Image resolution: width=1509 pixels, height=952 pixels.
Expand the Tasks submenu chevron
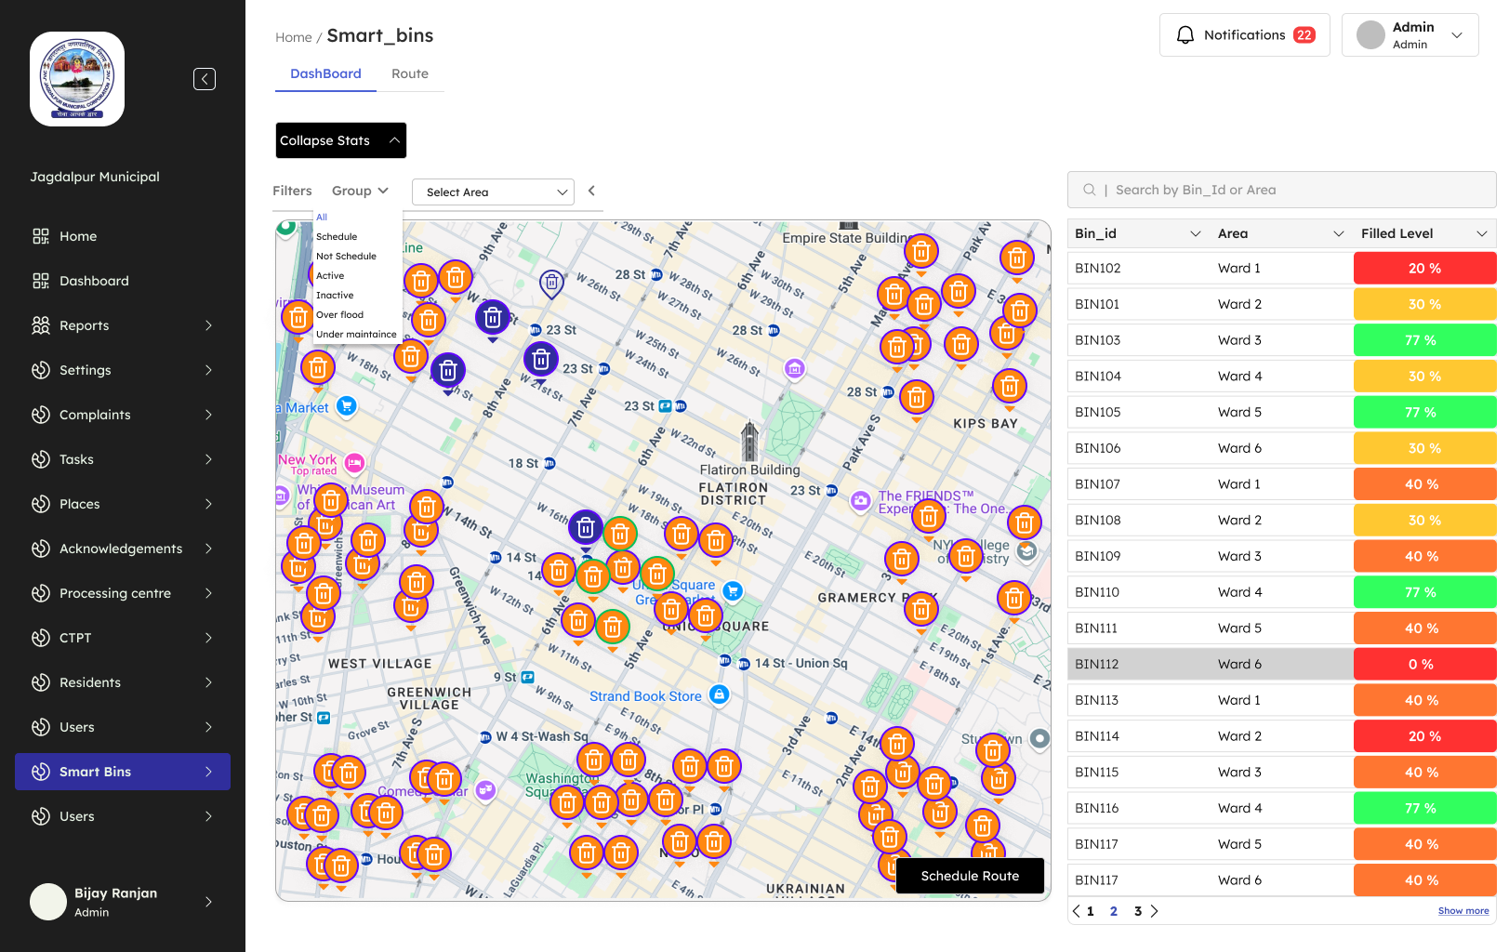pos(208,459)
